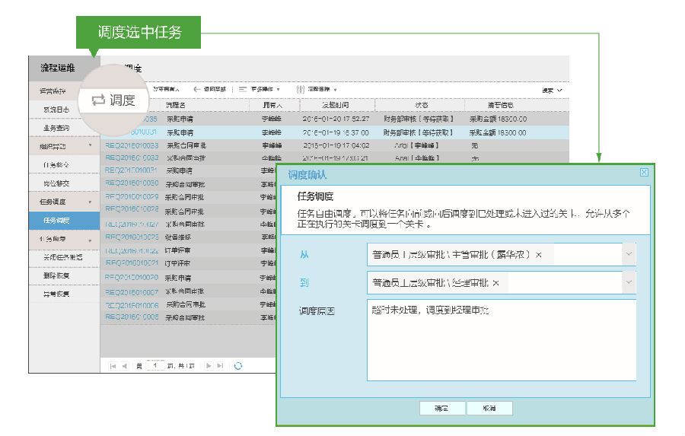Remove the 经理审批 tag from the 到 field
The image size is (685, 436).
[495, 282]
